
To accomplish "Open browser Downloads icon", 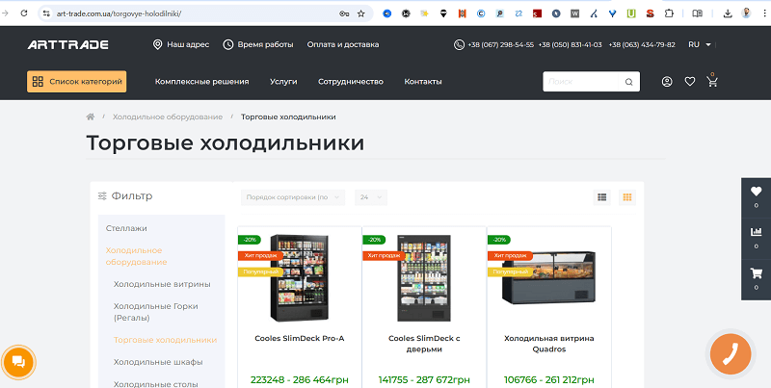I will (x=728, y=13).
